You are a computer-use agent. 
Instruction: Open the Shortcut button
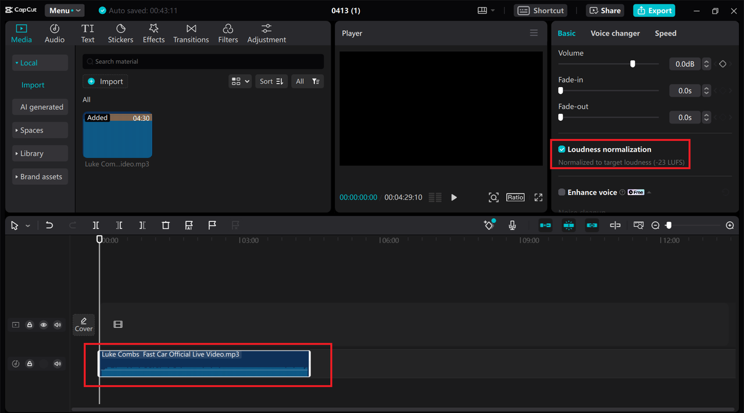[x=541, y=10]
